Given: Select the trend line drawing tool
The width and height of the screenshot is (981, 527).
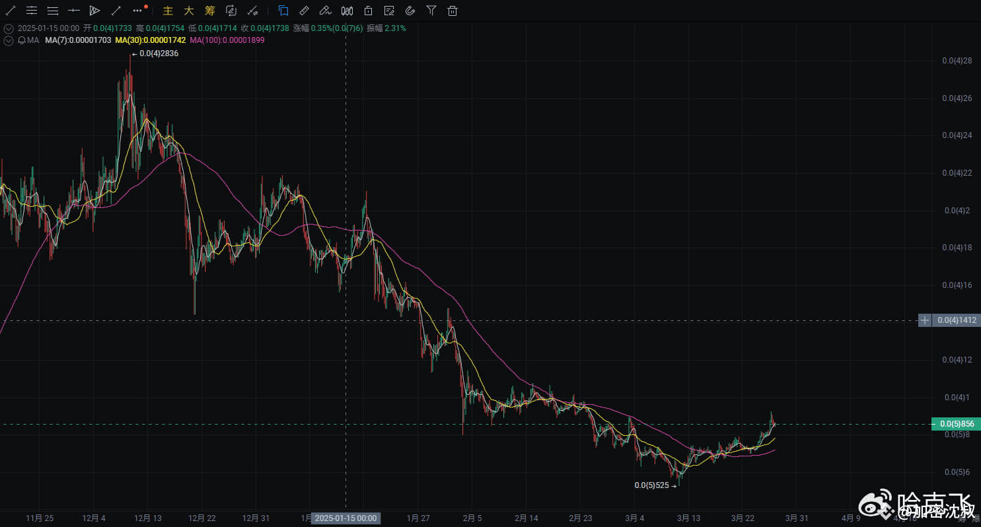Looking at the screenshot, I should 11,11.
